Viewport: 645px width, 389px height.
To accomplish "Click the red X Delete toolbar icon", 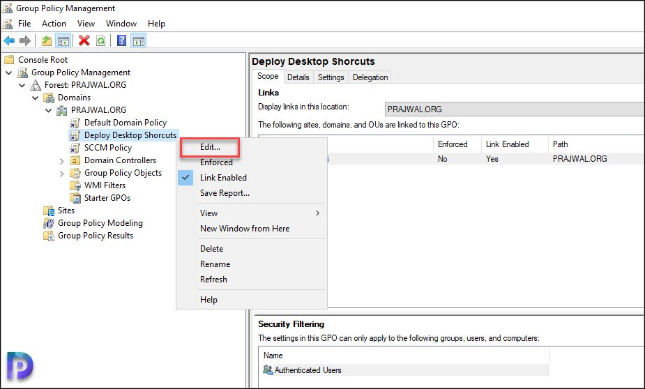I will pos(84,40).
